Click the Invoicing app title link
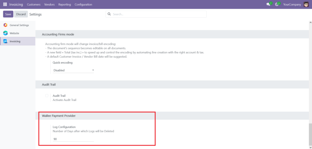The height and width of the screenshot is (149, 312). [x=16, y=4]
